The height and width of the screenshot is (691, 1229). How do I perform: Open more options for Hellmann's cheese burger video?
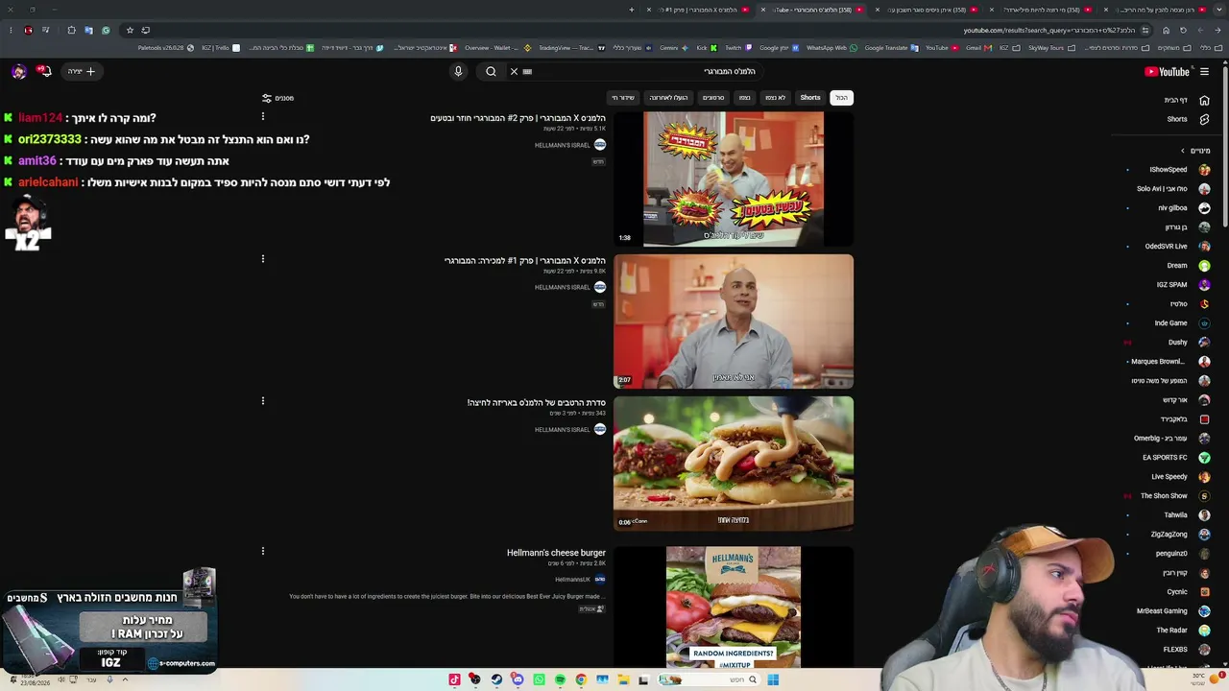tap(262, 551)
